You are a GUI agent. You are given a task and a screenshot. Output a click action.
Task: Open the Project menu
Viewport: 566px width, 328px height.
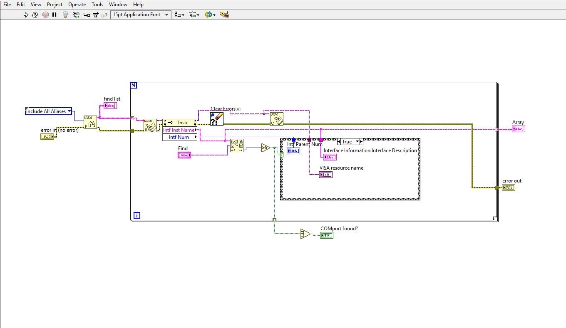coord(55,5)
